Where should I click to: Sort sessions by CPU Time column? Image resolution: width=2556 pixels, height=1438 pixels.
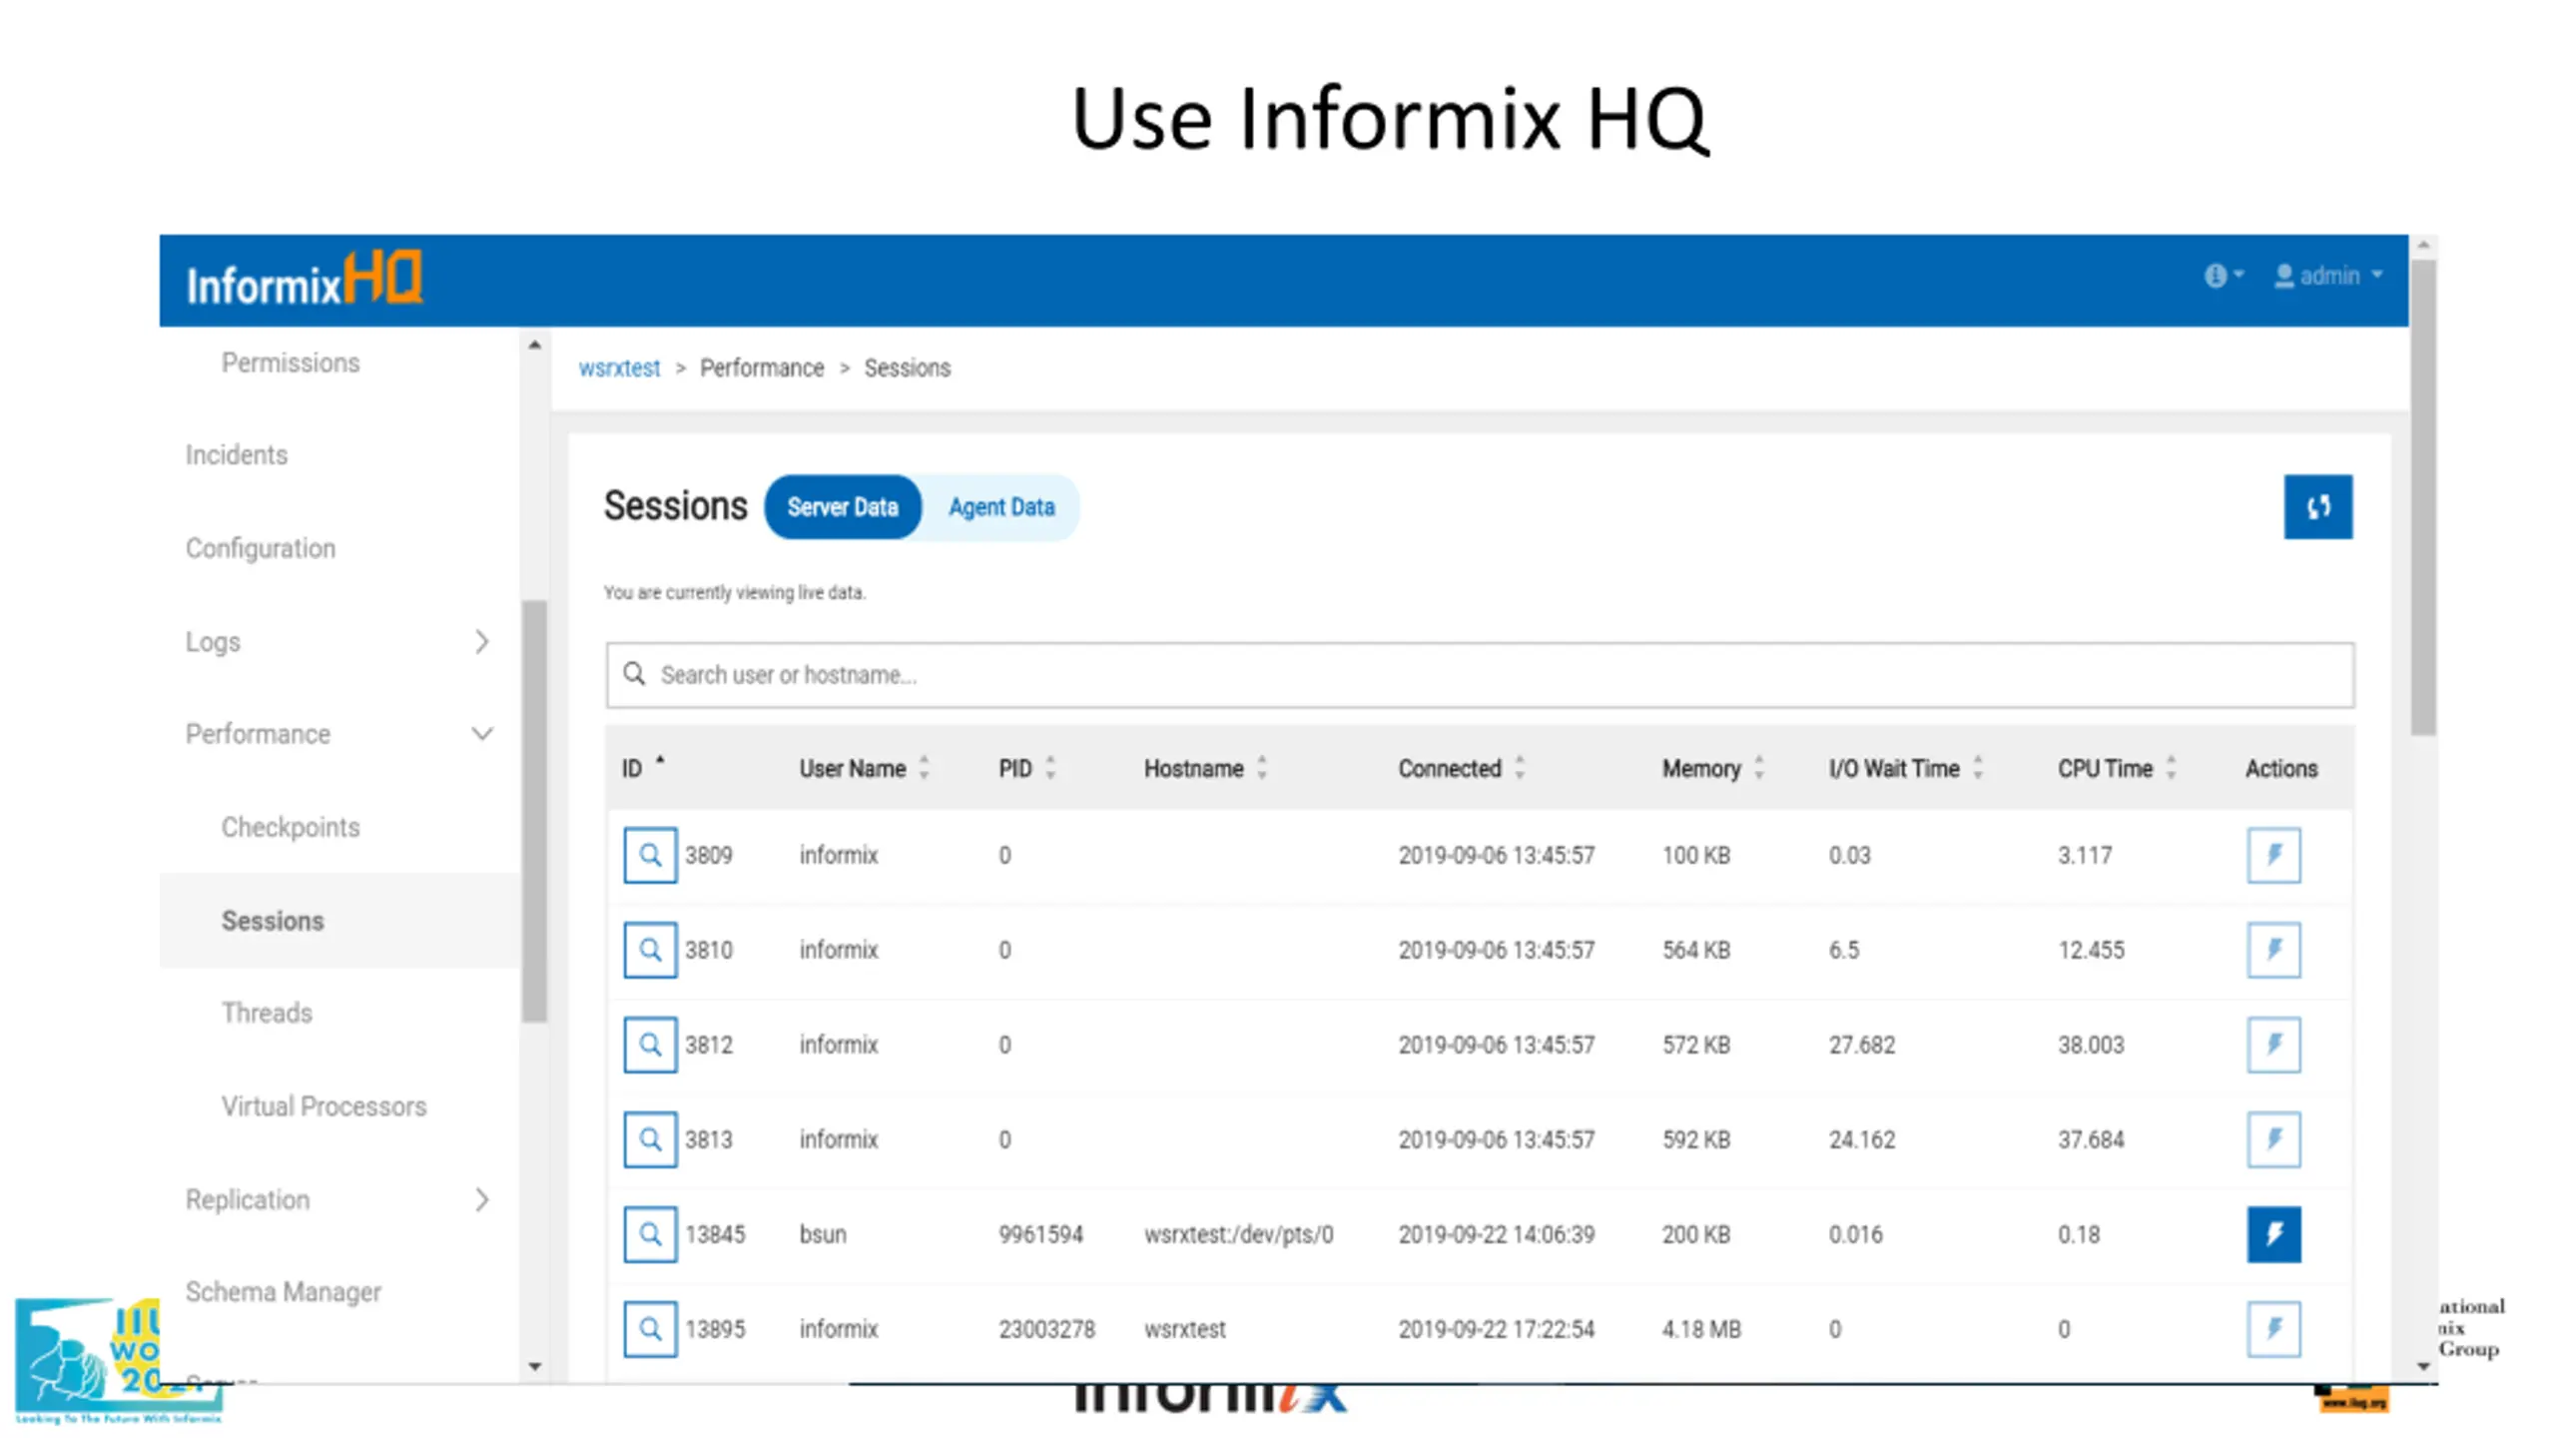(2117, 768)
